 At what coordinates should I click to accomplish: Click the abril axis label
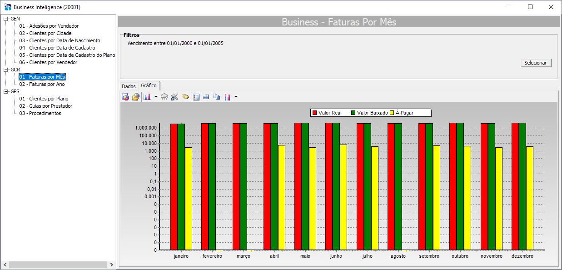(x=274, y=256)
